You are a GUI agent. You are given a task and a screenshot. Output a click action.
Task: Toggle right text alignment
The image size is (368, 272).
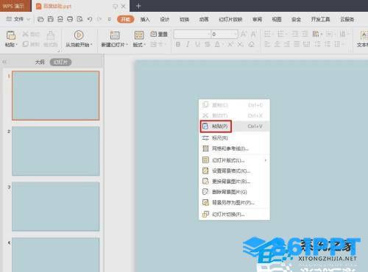click(287, 44)
